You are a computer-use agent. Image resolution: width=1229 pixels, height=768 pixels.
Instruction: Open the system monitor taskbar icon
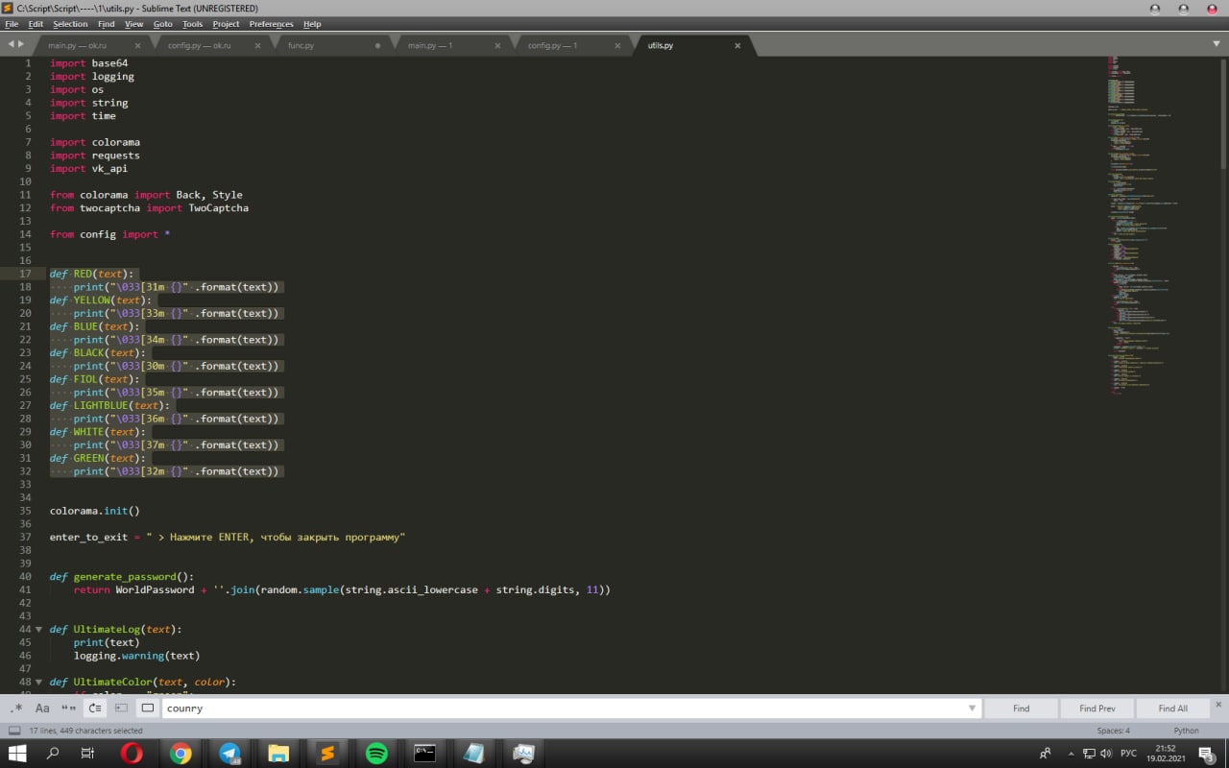pyautogui.click(x=523, y=754)
